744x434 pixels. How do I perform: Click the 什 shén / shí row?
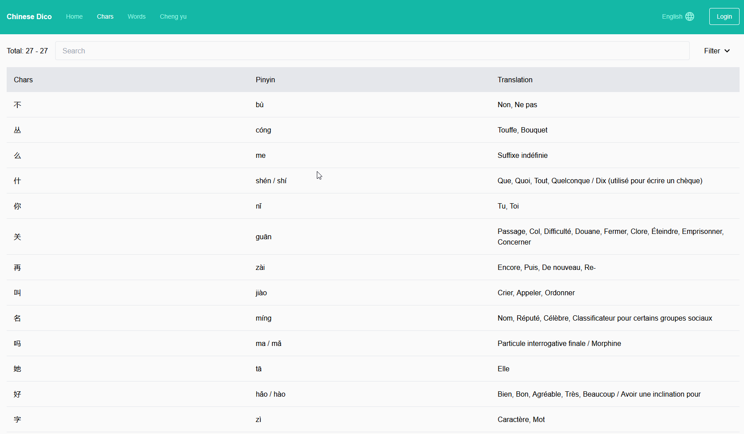(271, 181)
